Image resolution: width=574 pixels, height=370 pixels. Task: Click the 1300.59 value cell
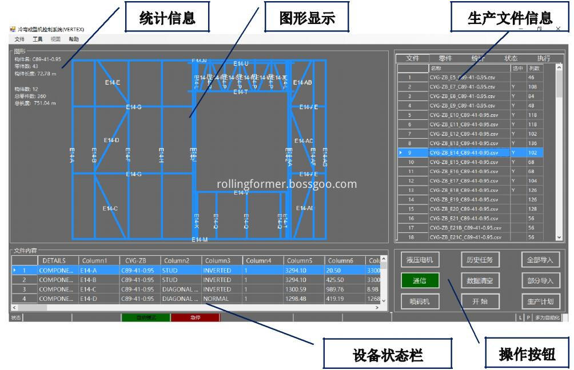click(x=304, y=289)
